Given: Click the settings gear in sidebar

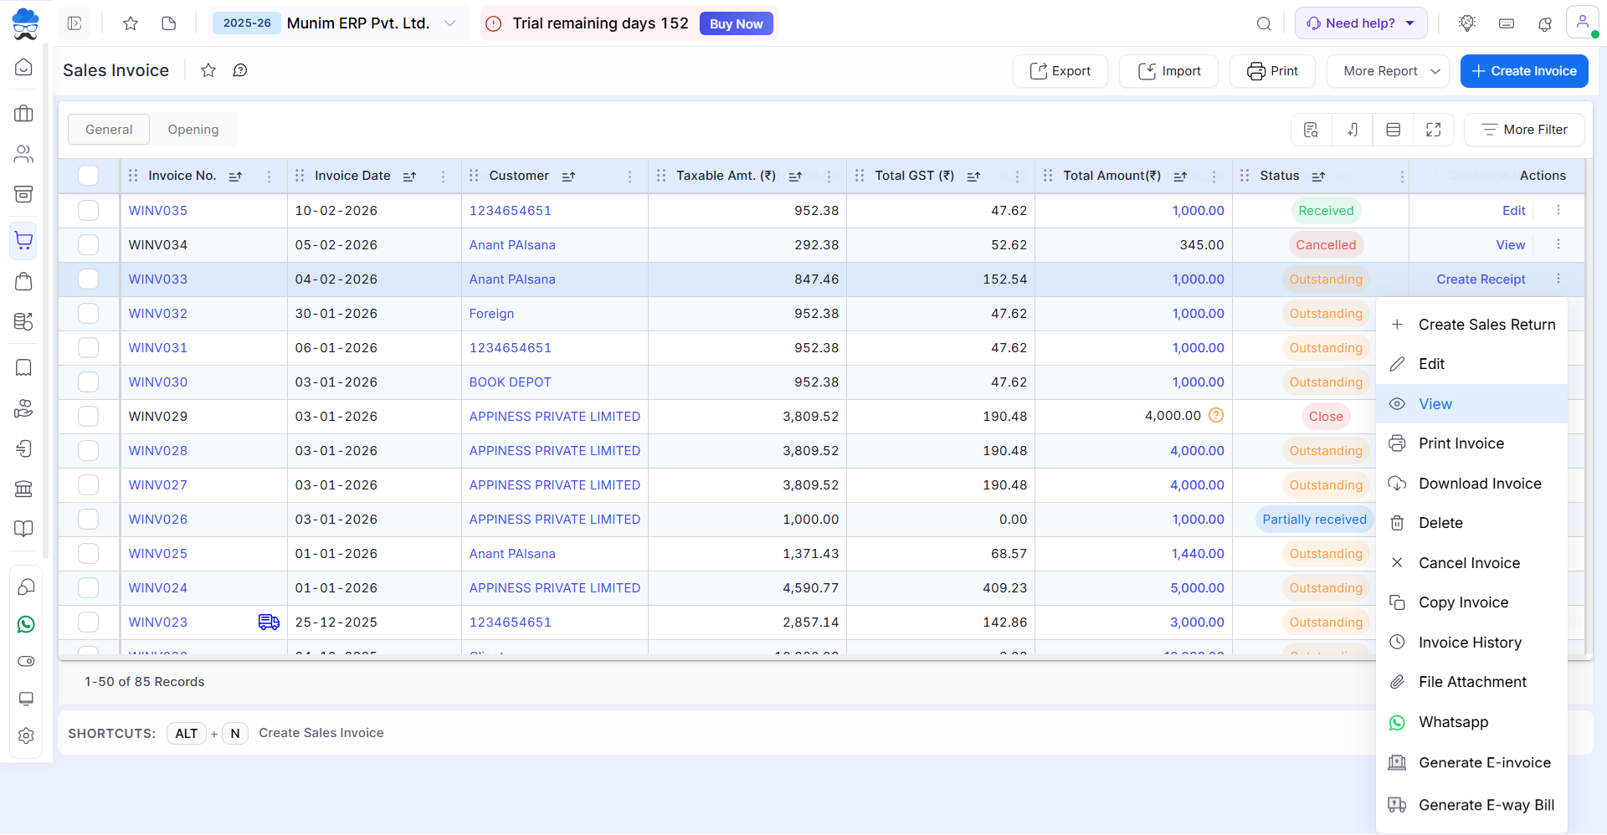Looking at the screenshot, I should [26, 735].
